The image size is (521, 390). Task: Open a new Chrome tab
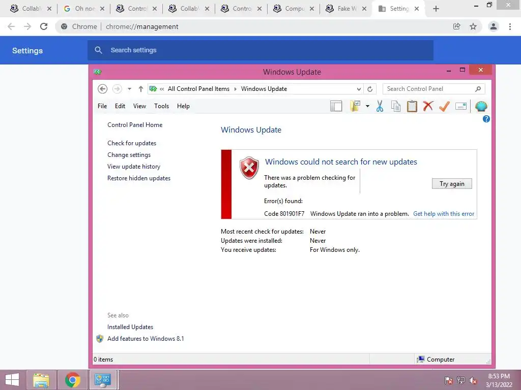(x=436, y=9)
